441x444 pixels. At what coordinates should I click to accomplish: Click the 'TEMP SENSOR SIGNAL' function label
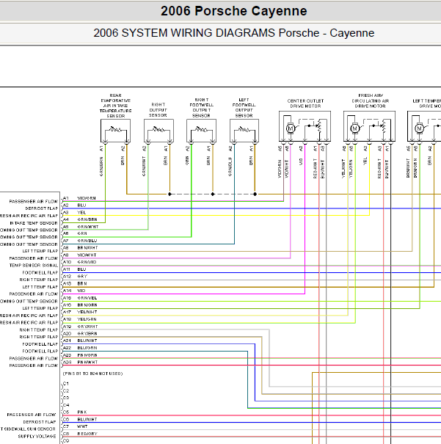(34, 266)
